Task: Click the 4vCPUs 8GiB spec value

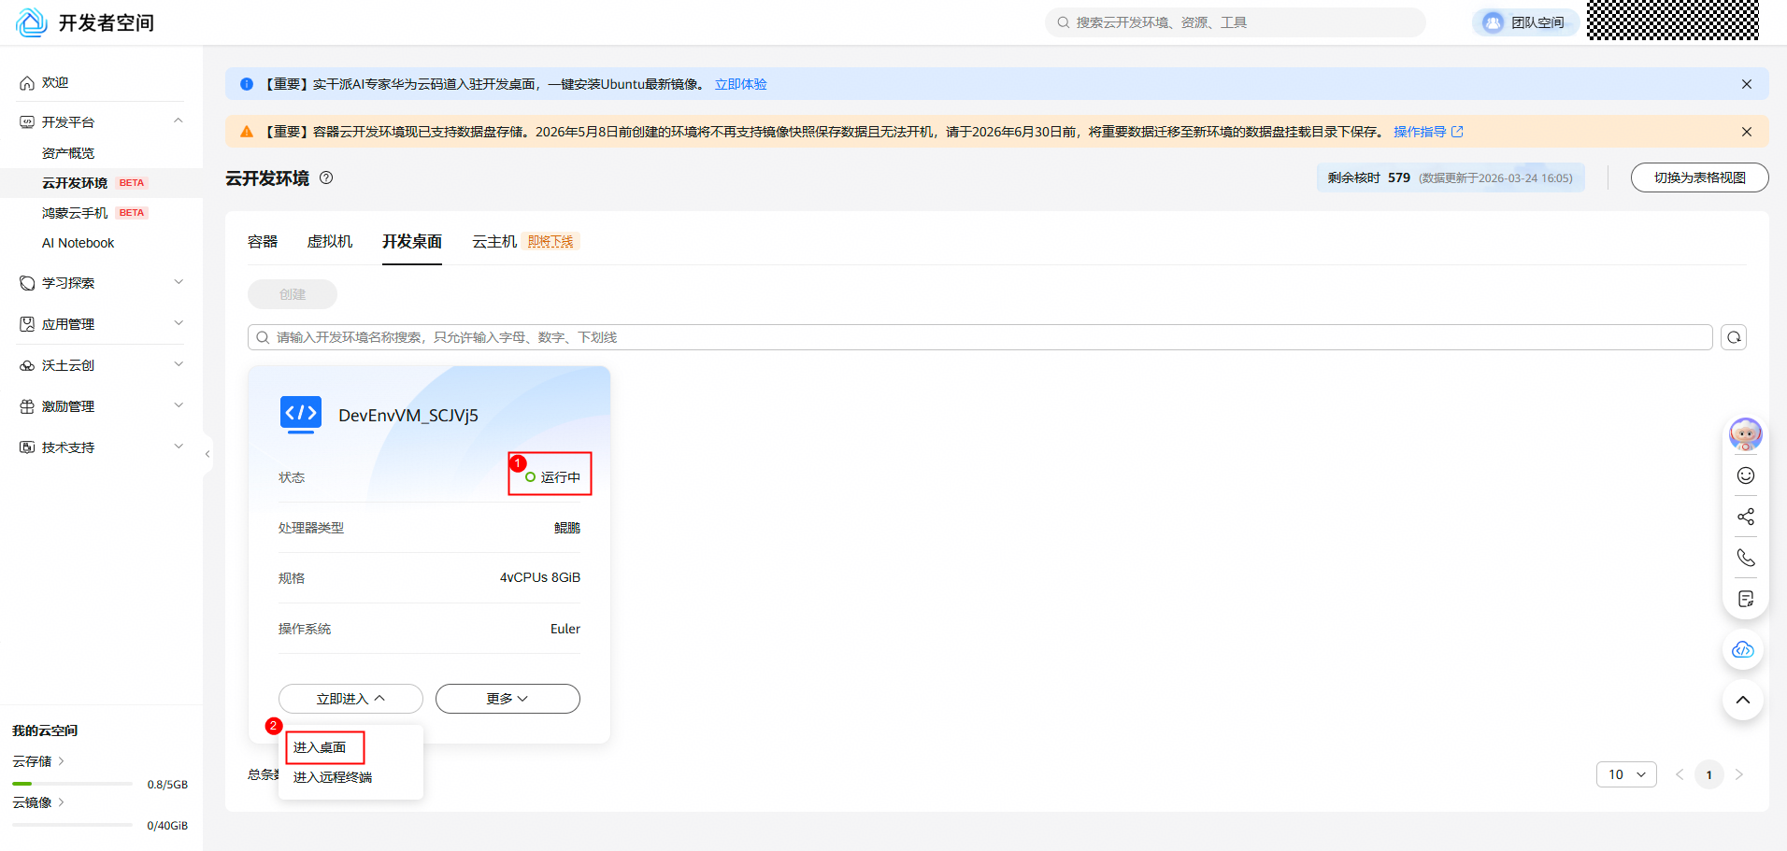Action: tap(540, 578)
